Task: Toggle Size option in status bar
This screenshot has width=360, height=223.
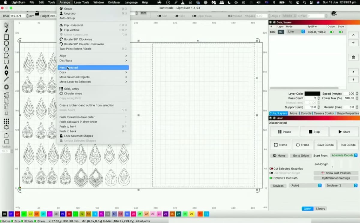Action: coord(12,221)
